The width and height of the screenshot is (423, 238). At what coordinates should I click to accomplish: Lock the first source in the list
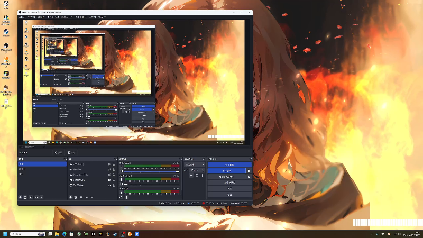[114, 164]
